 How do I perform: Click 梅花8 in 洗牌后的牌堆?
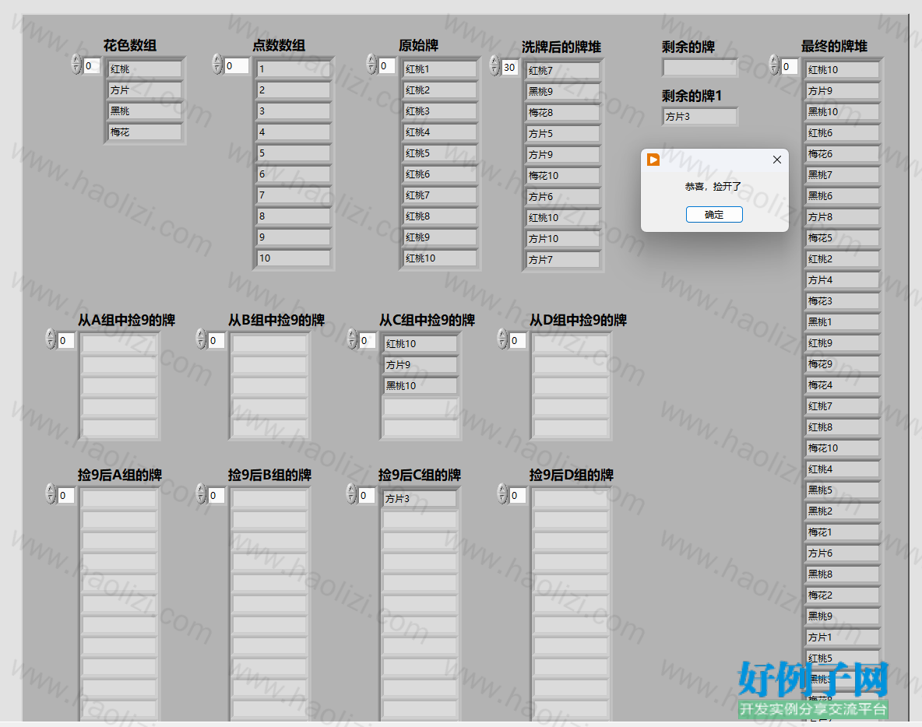click(x=563, y=113)
